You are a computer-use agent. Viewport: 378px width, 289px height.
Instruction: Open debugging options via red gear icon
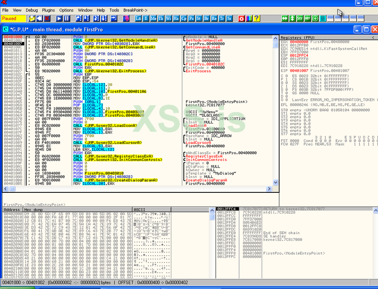[242, 19]
